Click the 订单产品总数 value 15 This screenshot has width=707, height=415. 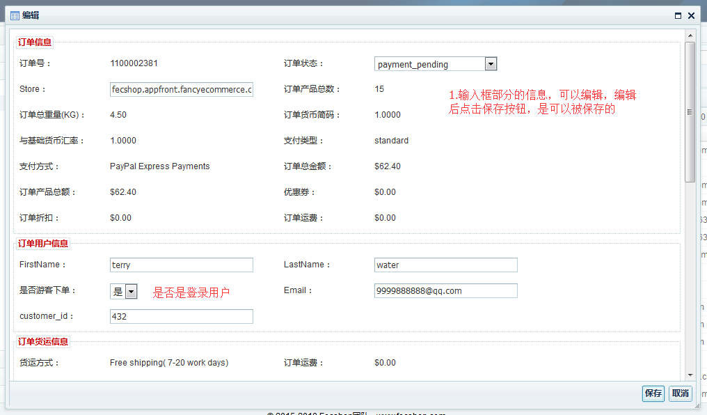point(379,89)
